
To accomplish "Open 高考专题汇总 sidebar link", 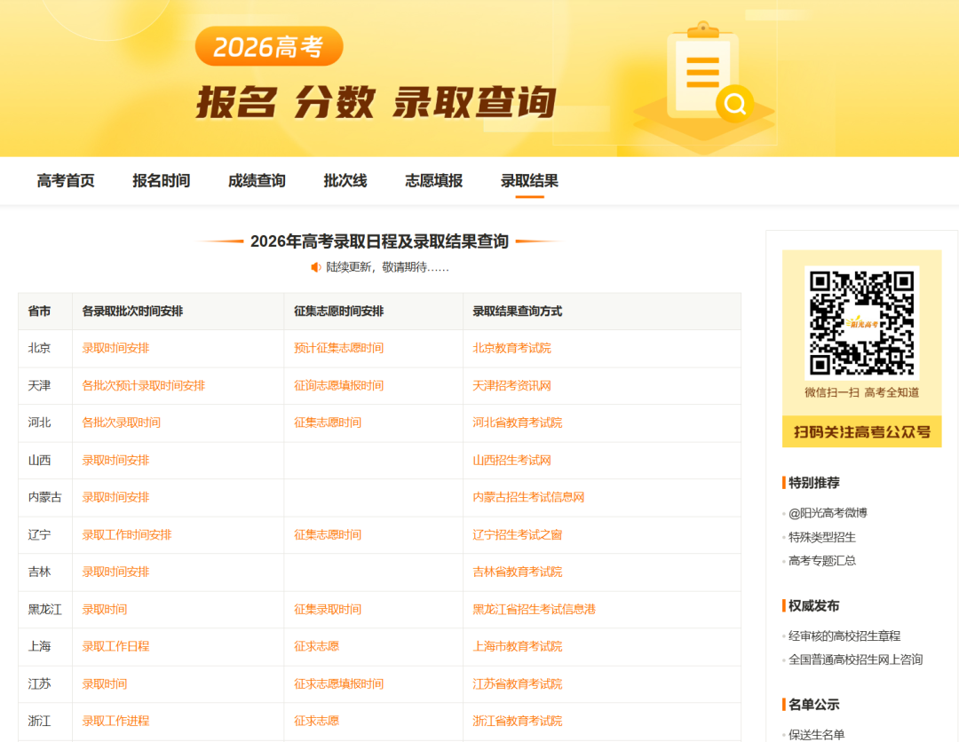I will (x=822, y=560).
